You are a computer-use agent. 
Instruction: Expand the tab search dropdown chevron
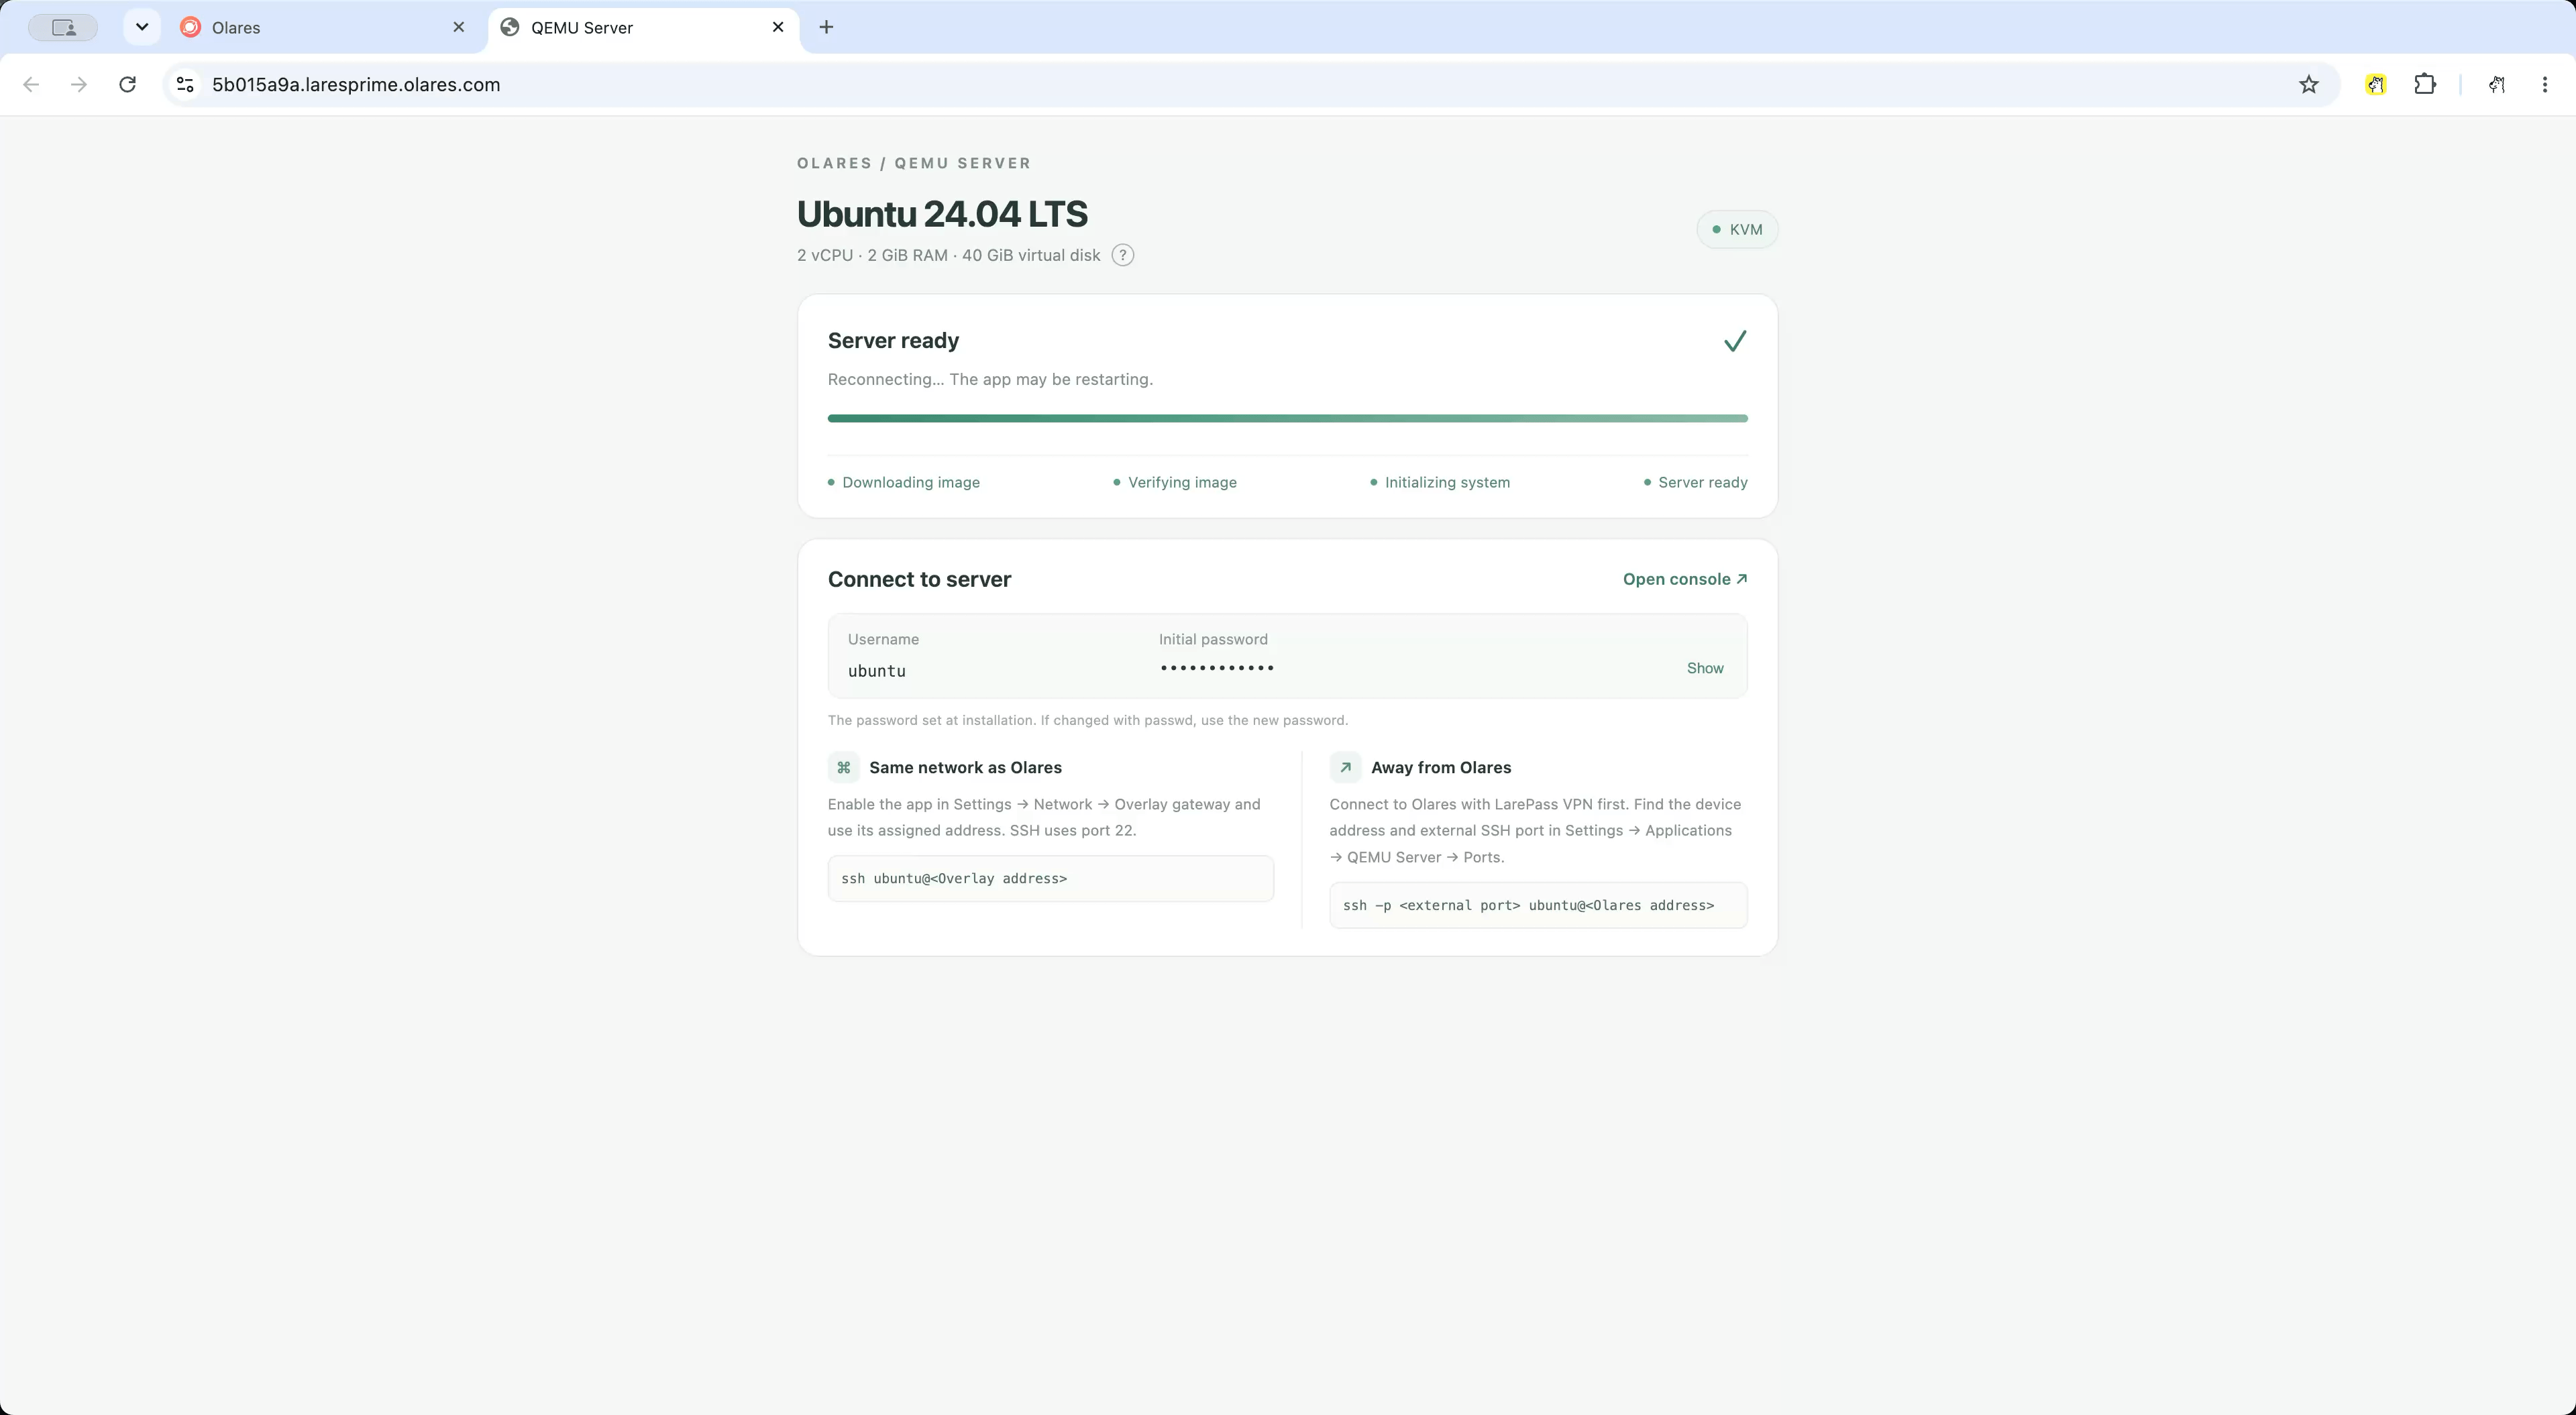tap(142, 27)
